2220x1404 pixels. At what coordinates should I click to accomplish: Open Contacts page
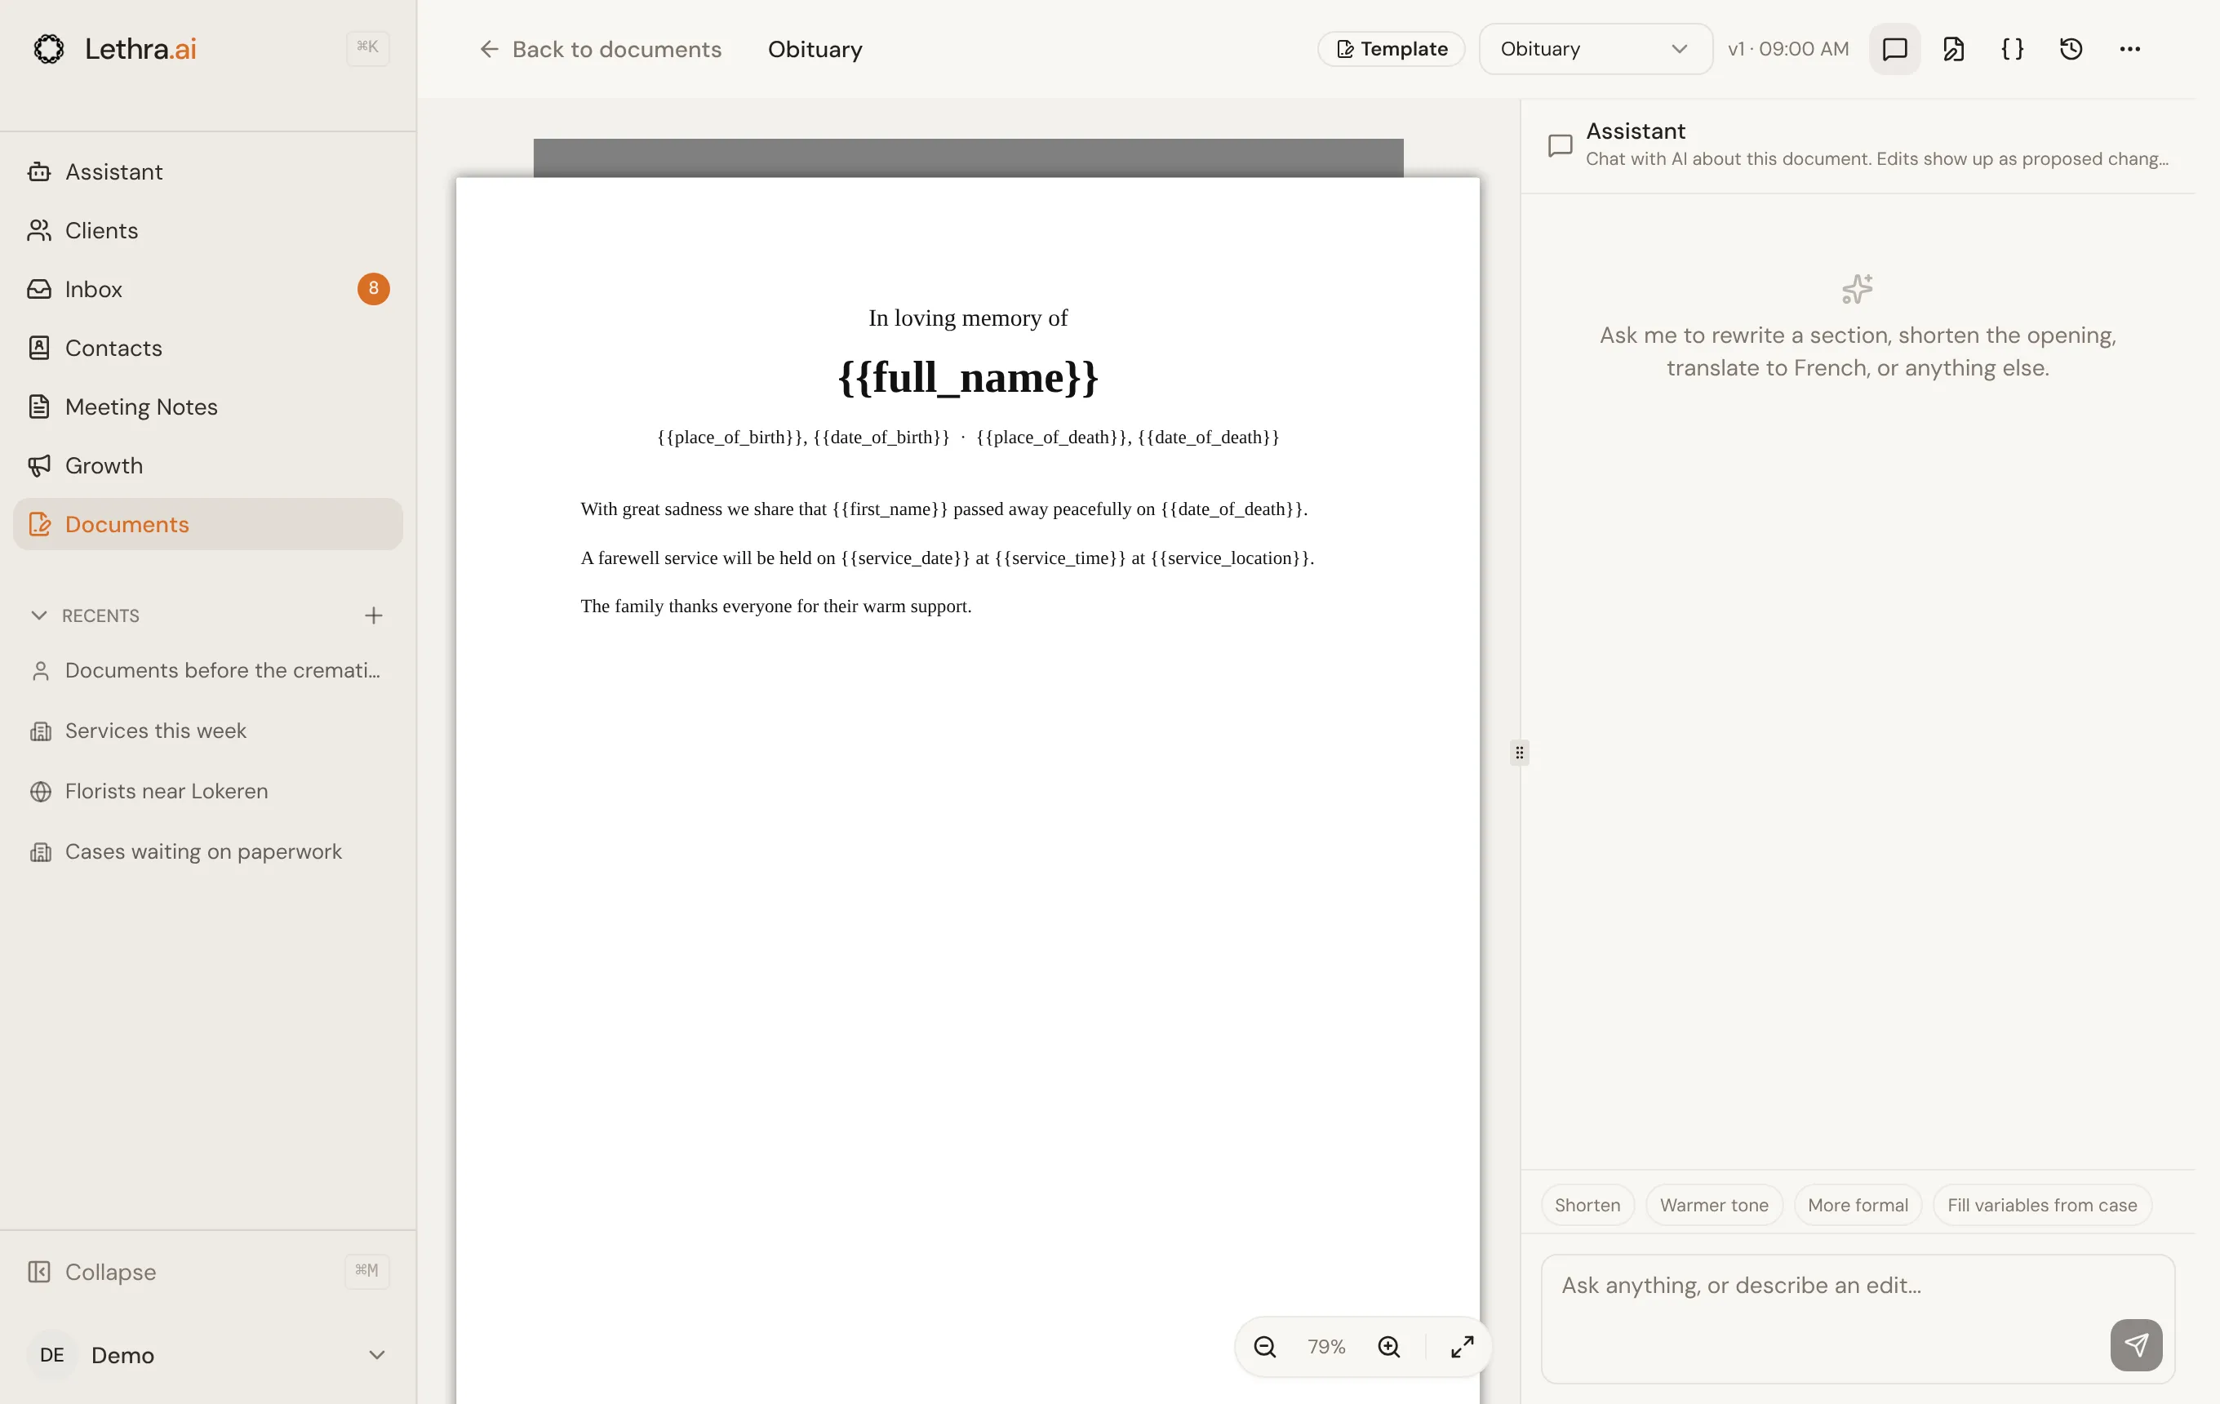pos(208,348)
